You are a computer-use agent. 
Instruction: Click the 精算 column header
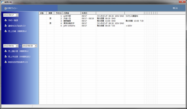(50, 13)
